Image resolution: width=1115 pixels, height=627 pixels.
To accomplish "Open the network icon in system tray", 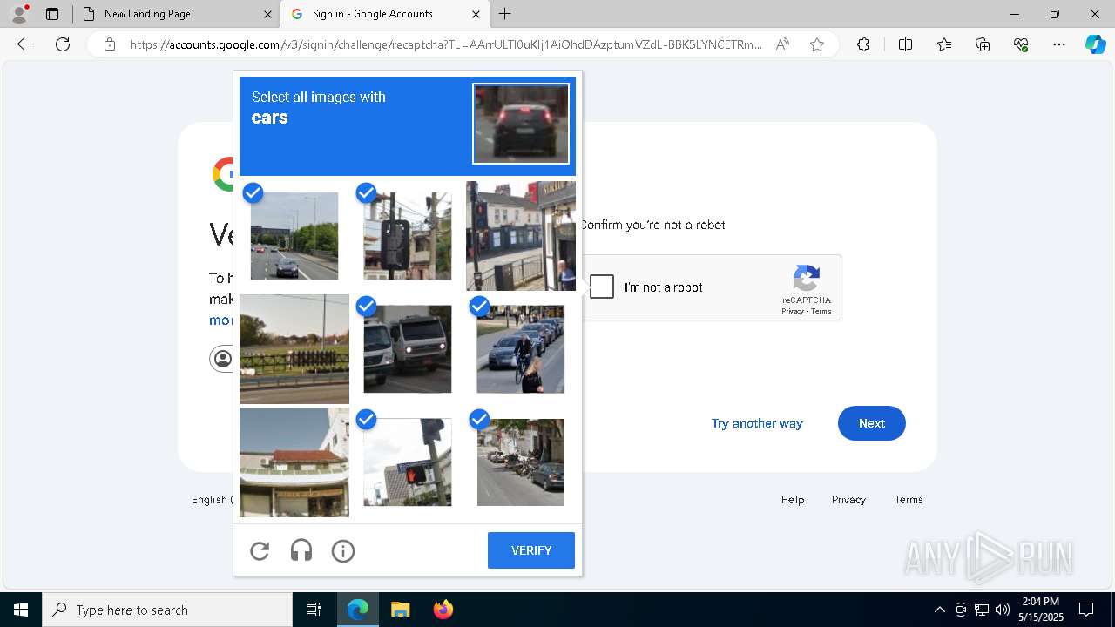I will click(x=982, y=610).
